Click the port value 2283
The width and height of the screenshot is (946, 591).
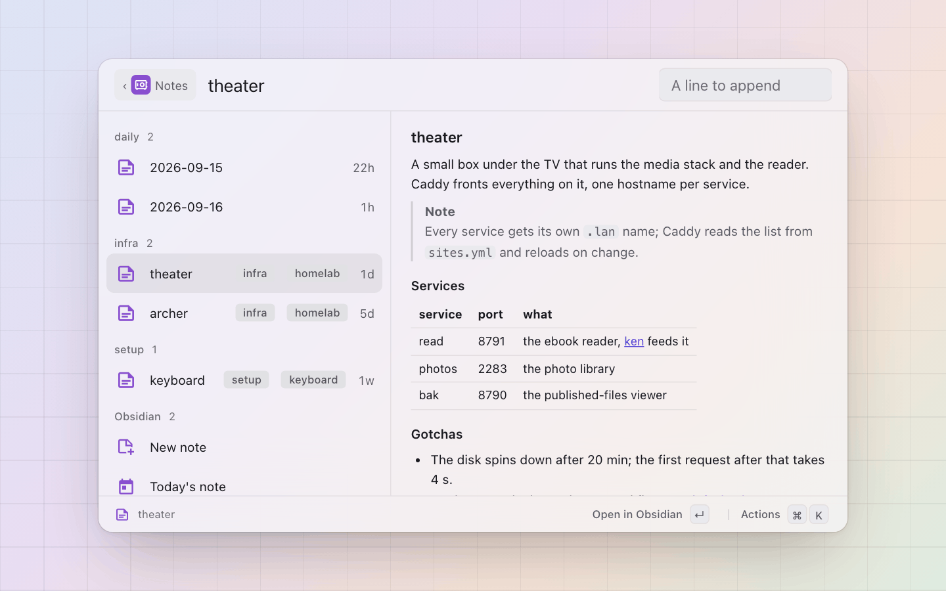(x=493, y=369)
